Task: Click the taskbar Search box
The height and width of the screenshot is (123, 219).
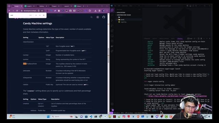Action: pyautogui.click(x=62, y=117)
